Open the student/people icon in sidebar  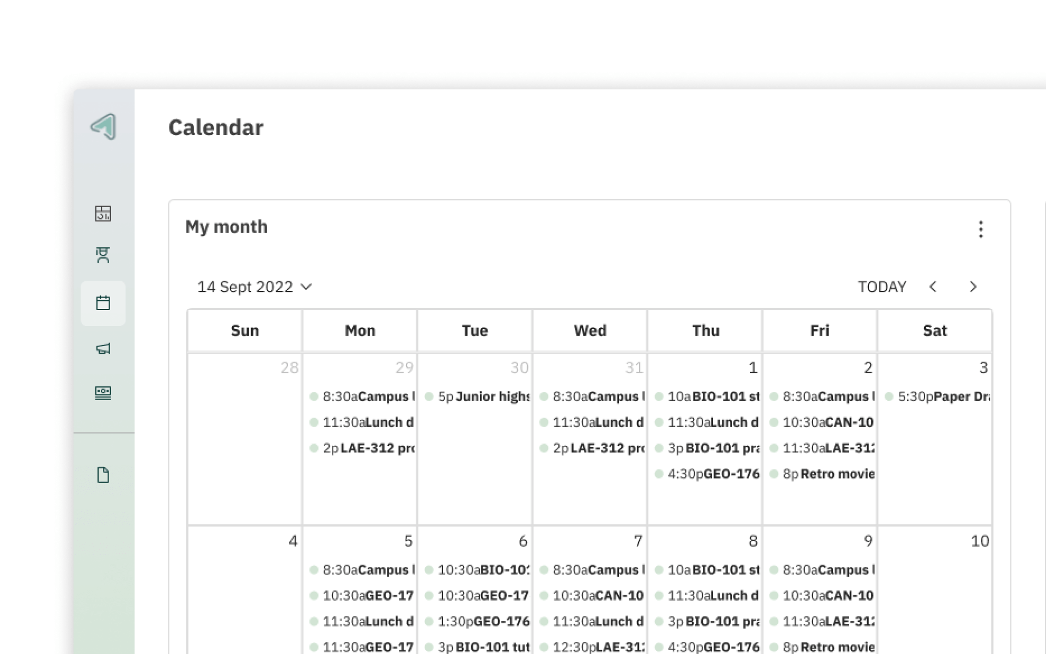tap(103, 255)
